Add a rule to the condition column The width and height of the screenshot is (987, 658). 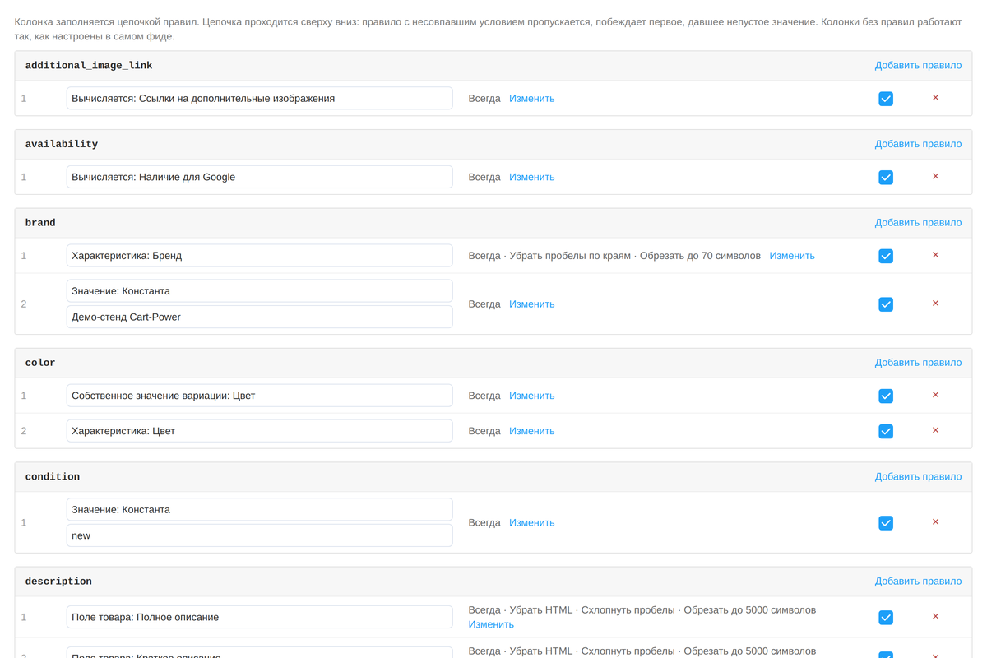[x=918, y=477]
